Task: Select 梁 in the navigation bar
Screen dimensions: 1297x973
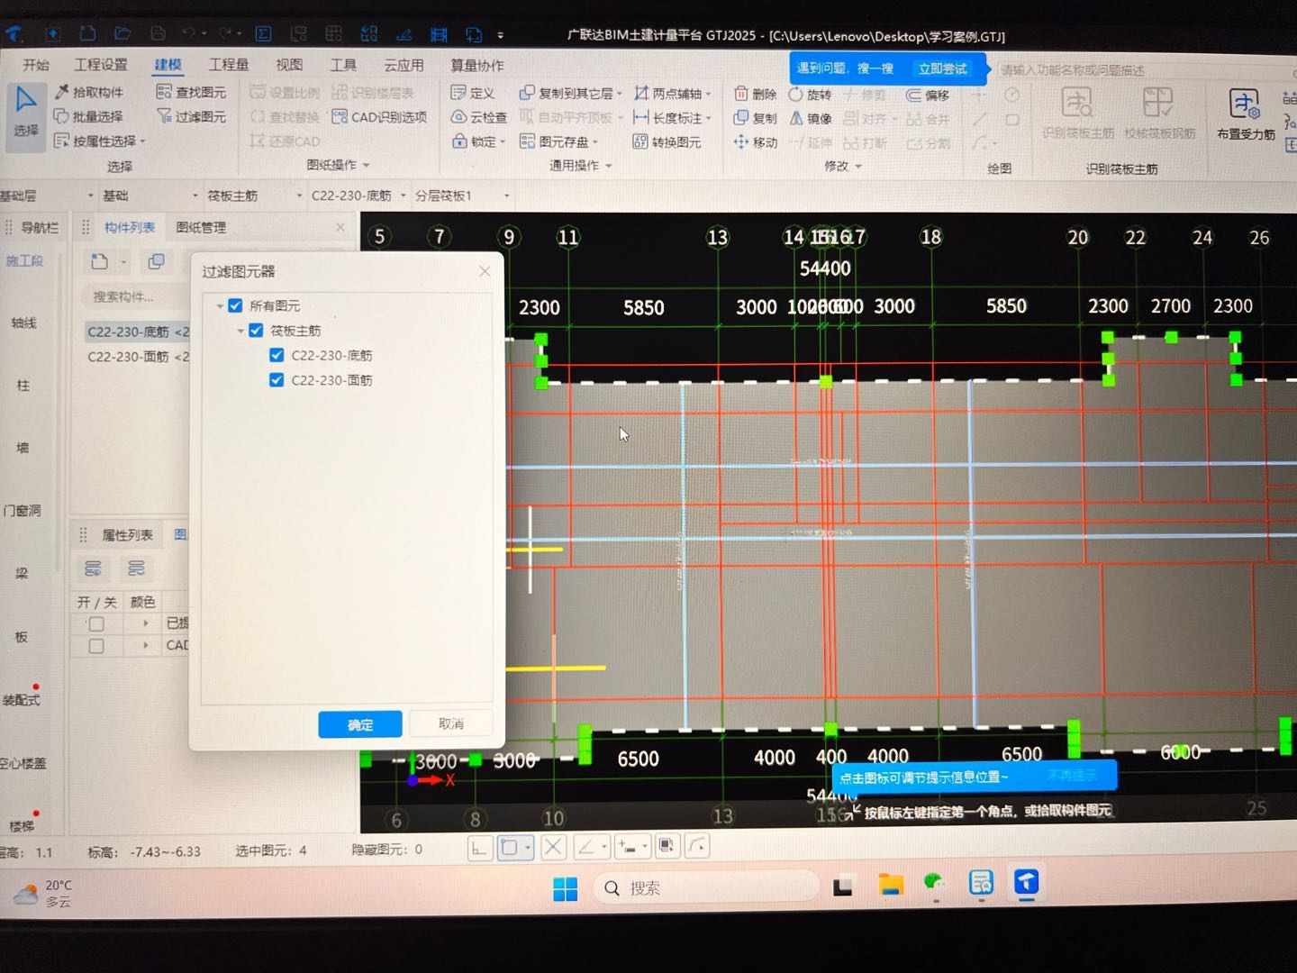Action: click(x=22, y=573)
